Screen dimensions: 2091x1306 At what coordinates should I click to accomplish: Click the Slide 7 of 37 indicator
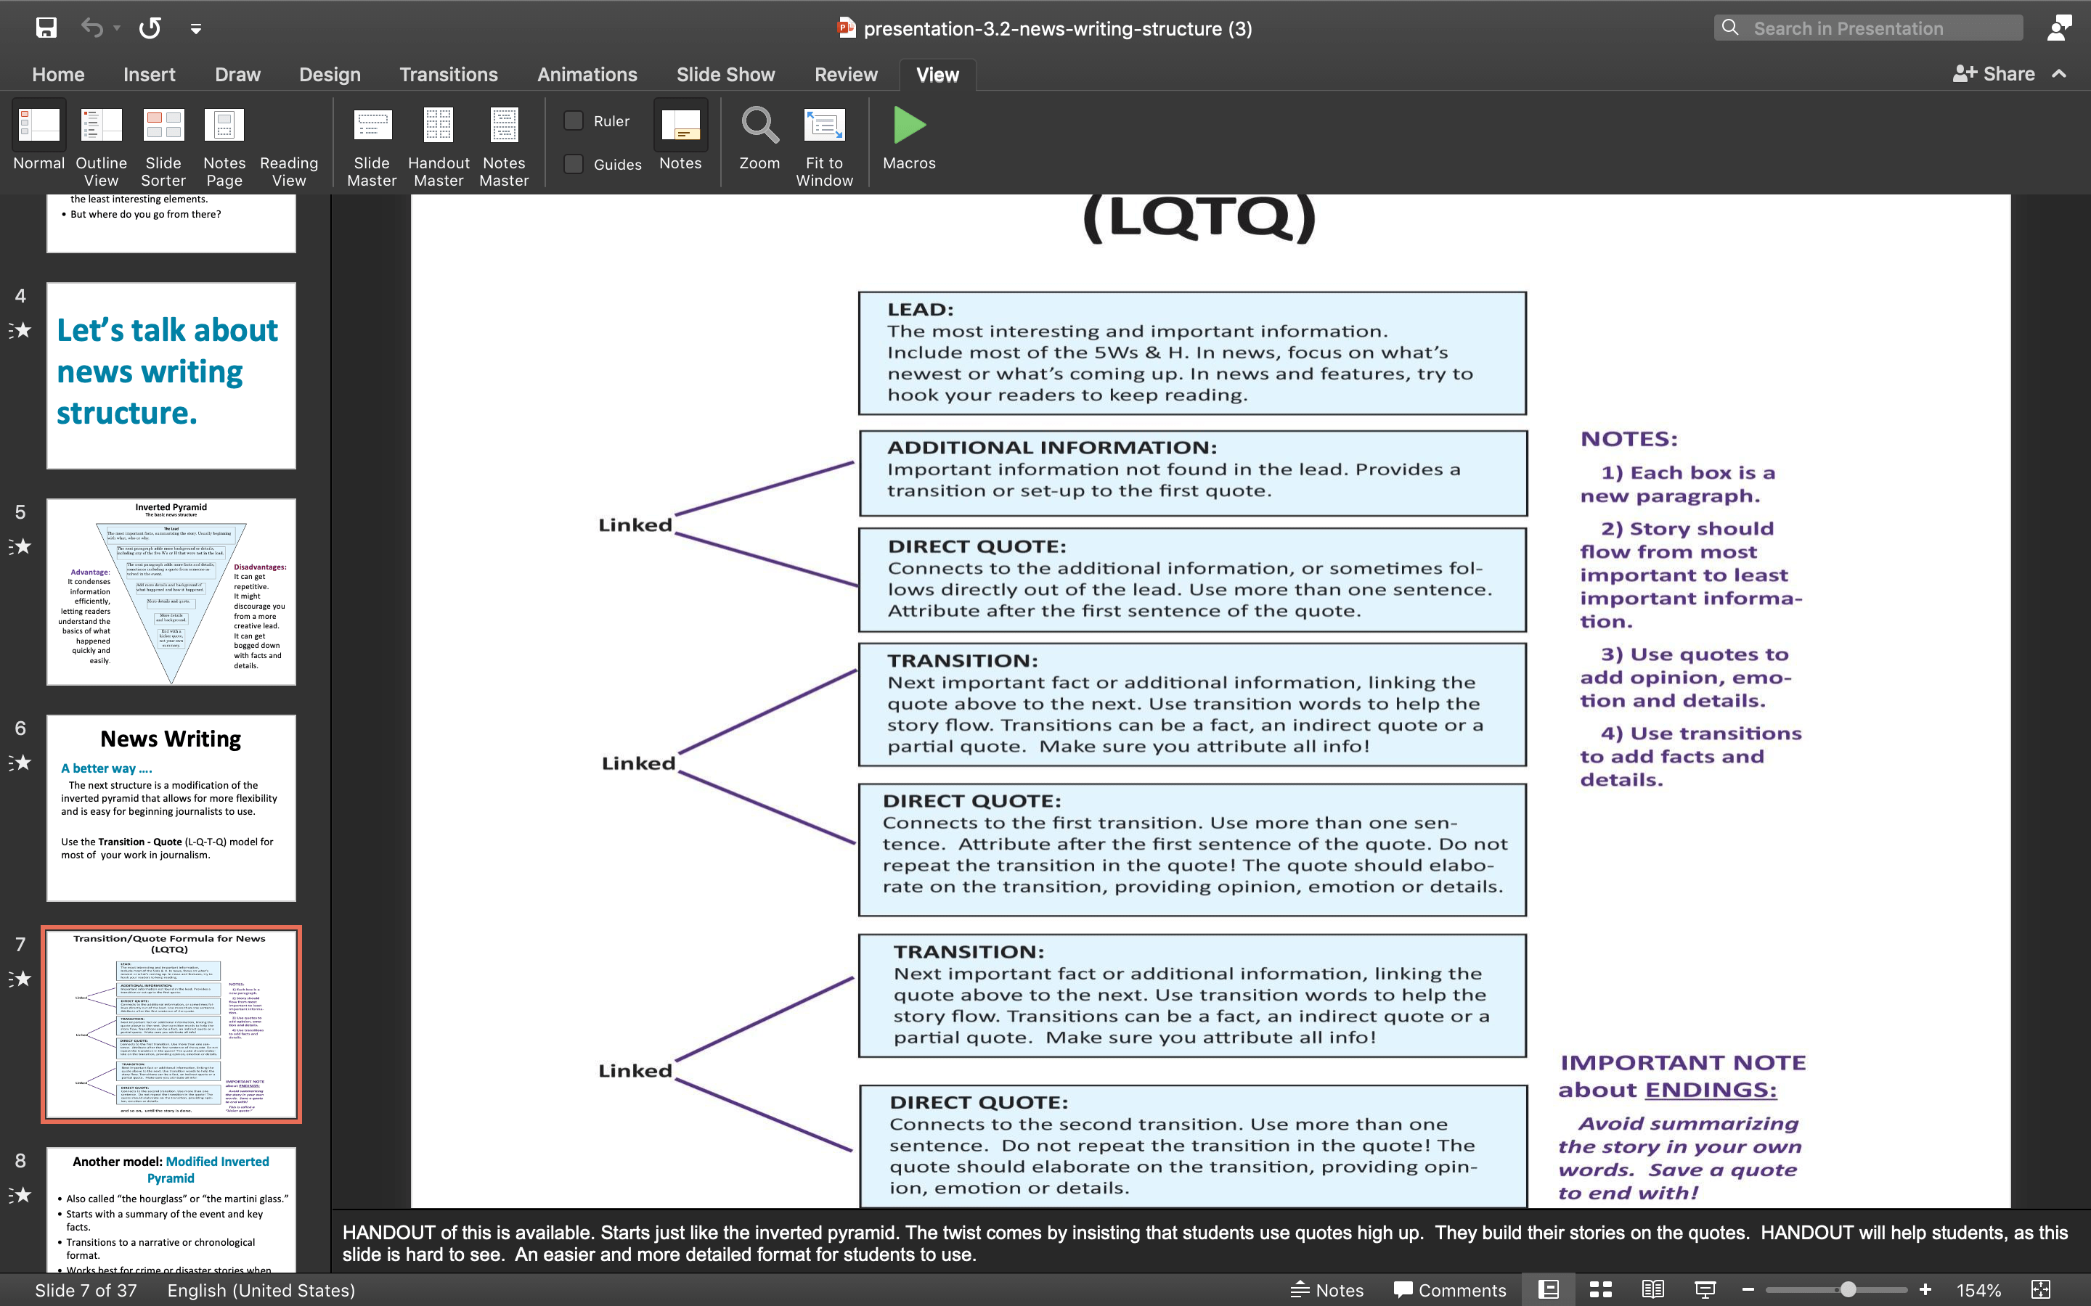click(86, 1289)
